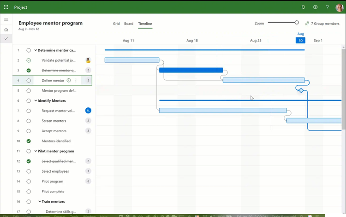Select the Screen mentors Gantt bar
Image resolution: width=346 pixels, height=217 pixels.
pyautogui.click(x=314, y=121)
